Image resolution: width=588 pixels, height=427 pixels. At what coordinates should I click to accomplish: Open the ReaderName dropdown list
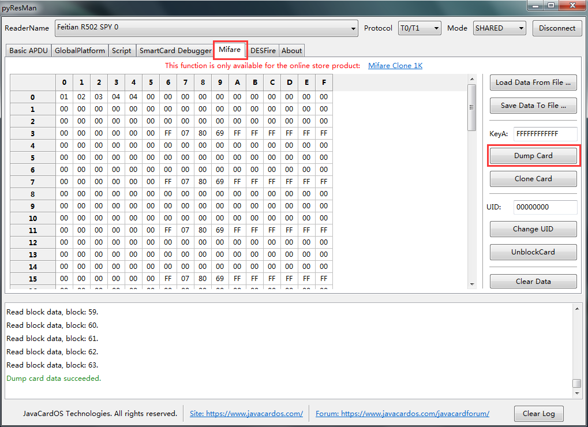pyautogui.click(x=207, y=28)
